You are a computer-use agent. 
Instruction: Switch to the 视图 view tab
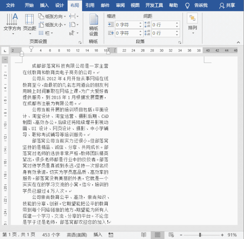135,5
